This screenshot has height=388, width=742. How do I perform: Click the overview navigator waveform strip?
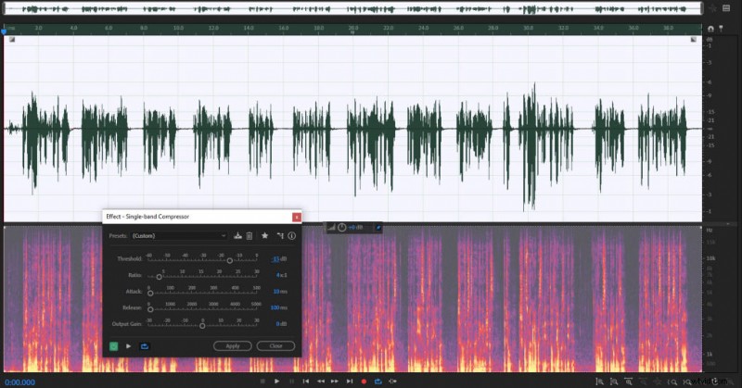coord(353,8)
